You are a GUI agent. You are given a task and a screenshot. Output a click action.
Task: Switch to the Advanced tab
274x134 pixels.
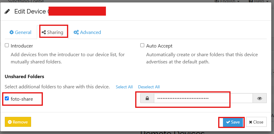[87, 32]
